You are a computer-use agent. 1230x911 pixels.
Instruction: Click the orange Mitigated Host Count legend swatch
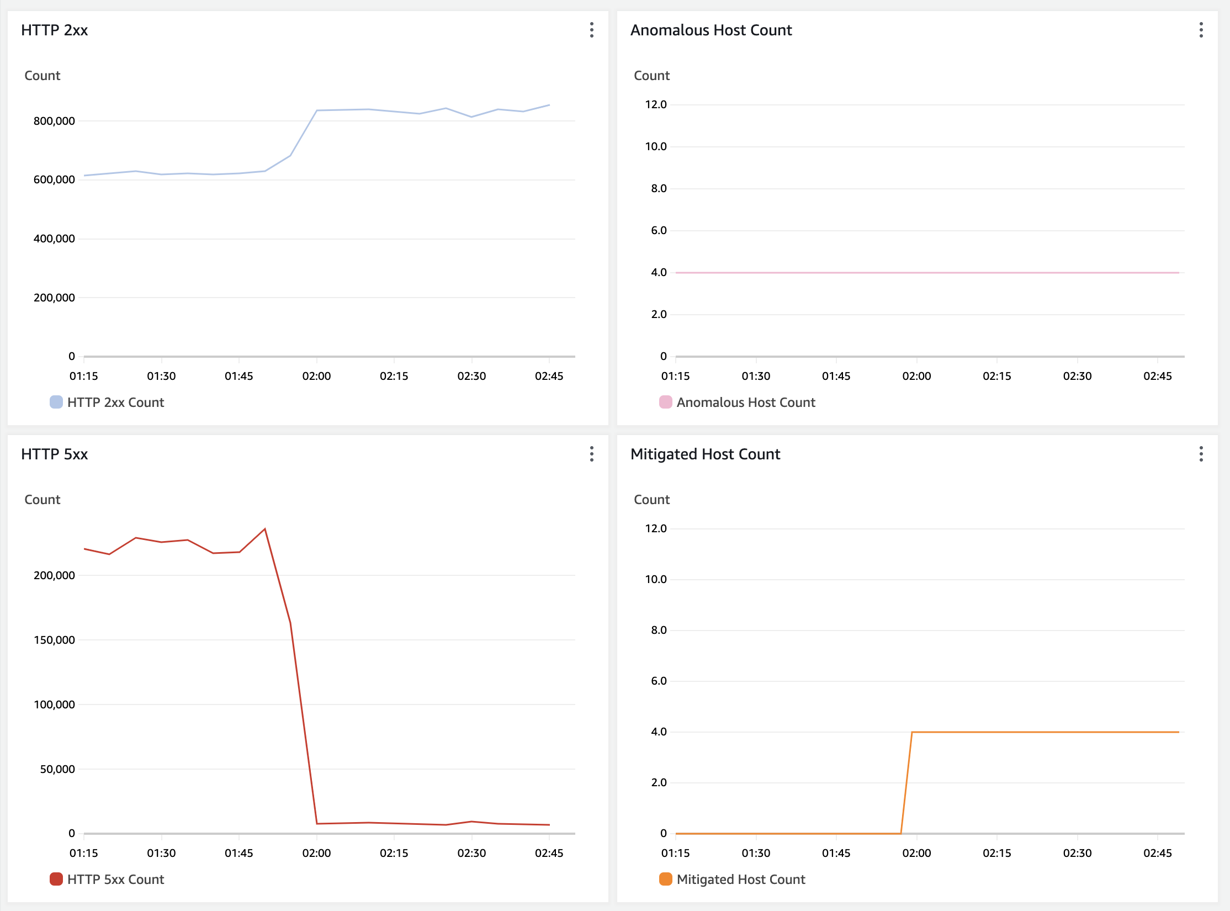pyautogui.click(x=666, y=879)
